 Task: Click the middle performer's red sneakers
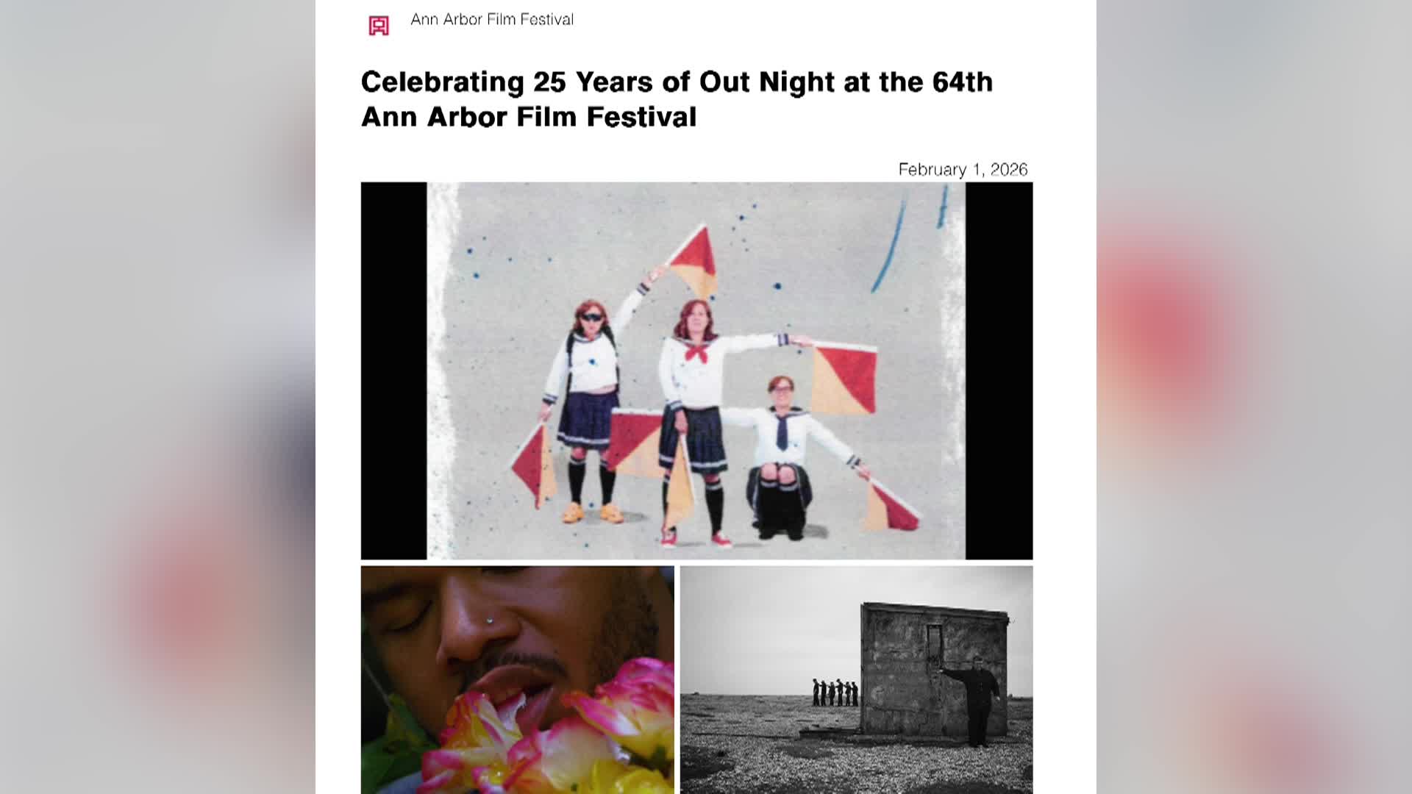pos(695,538)
